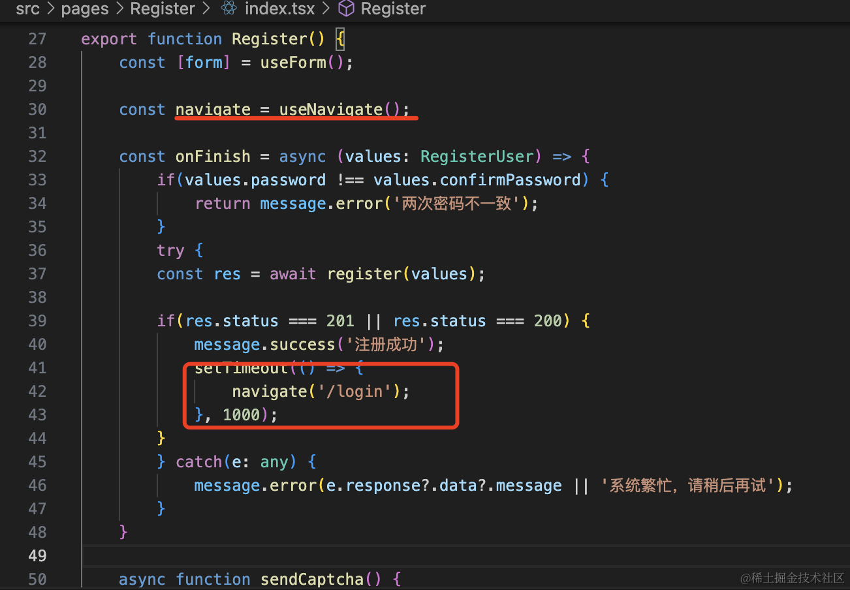Click the React file icon in breadcrumb

click(228, 8)
